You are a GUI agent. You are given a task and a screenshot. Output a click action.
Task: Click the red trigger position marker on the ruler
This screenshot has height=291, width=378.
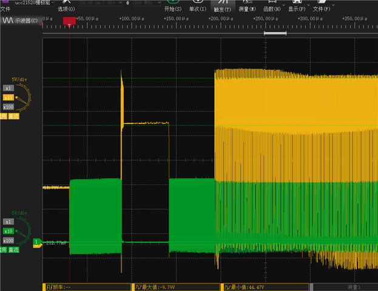[x=69, y=21]
